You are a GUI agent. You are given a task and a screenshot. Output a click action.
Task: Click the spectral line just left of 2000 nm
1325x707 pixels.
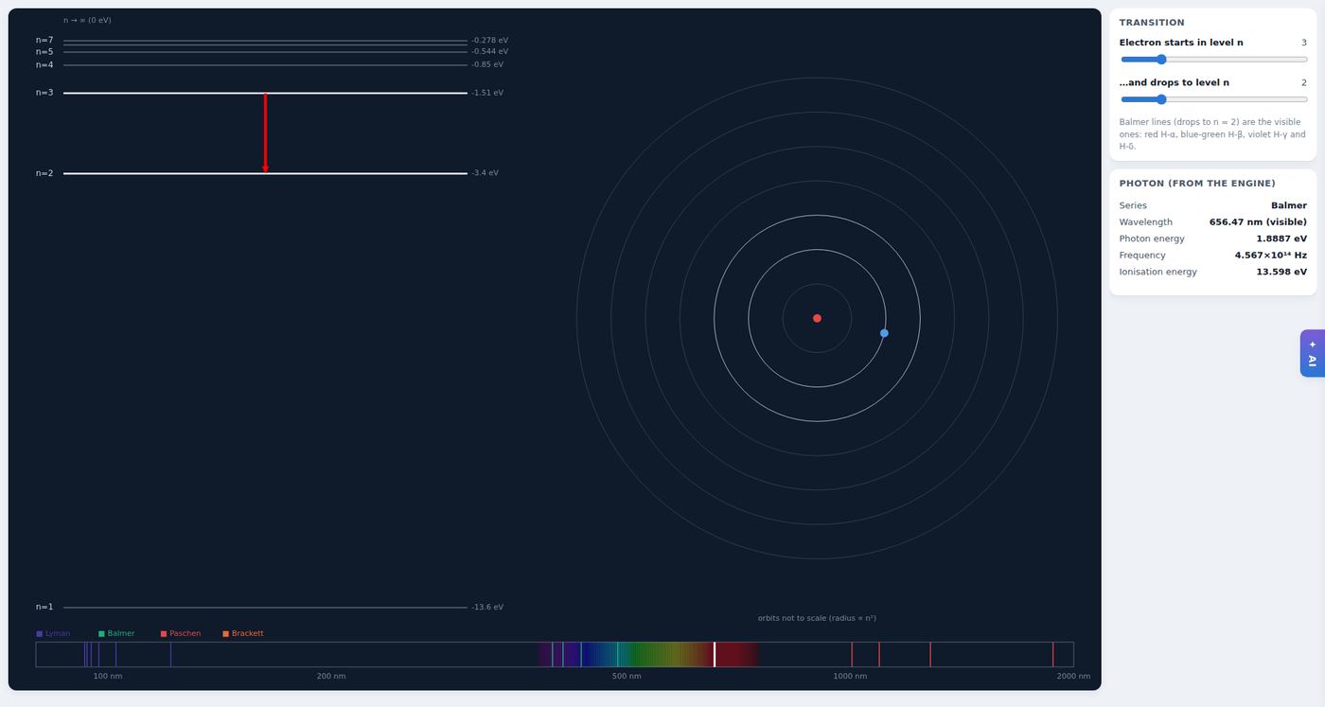(1052, 654)
